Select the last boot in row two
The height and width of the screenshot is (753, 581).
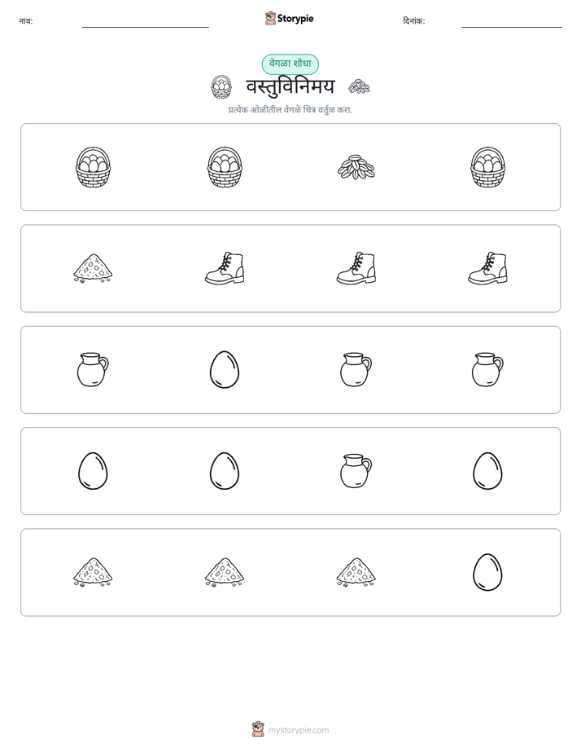(487, 268)
